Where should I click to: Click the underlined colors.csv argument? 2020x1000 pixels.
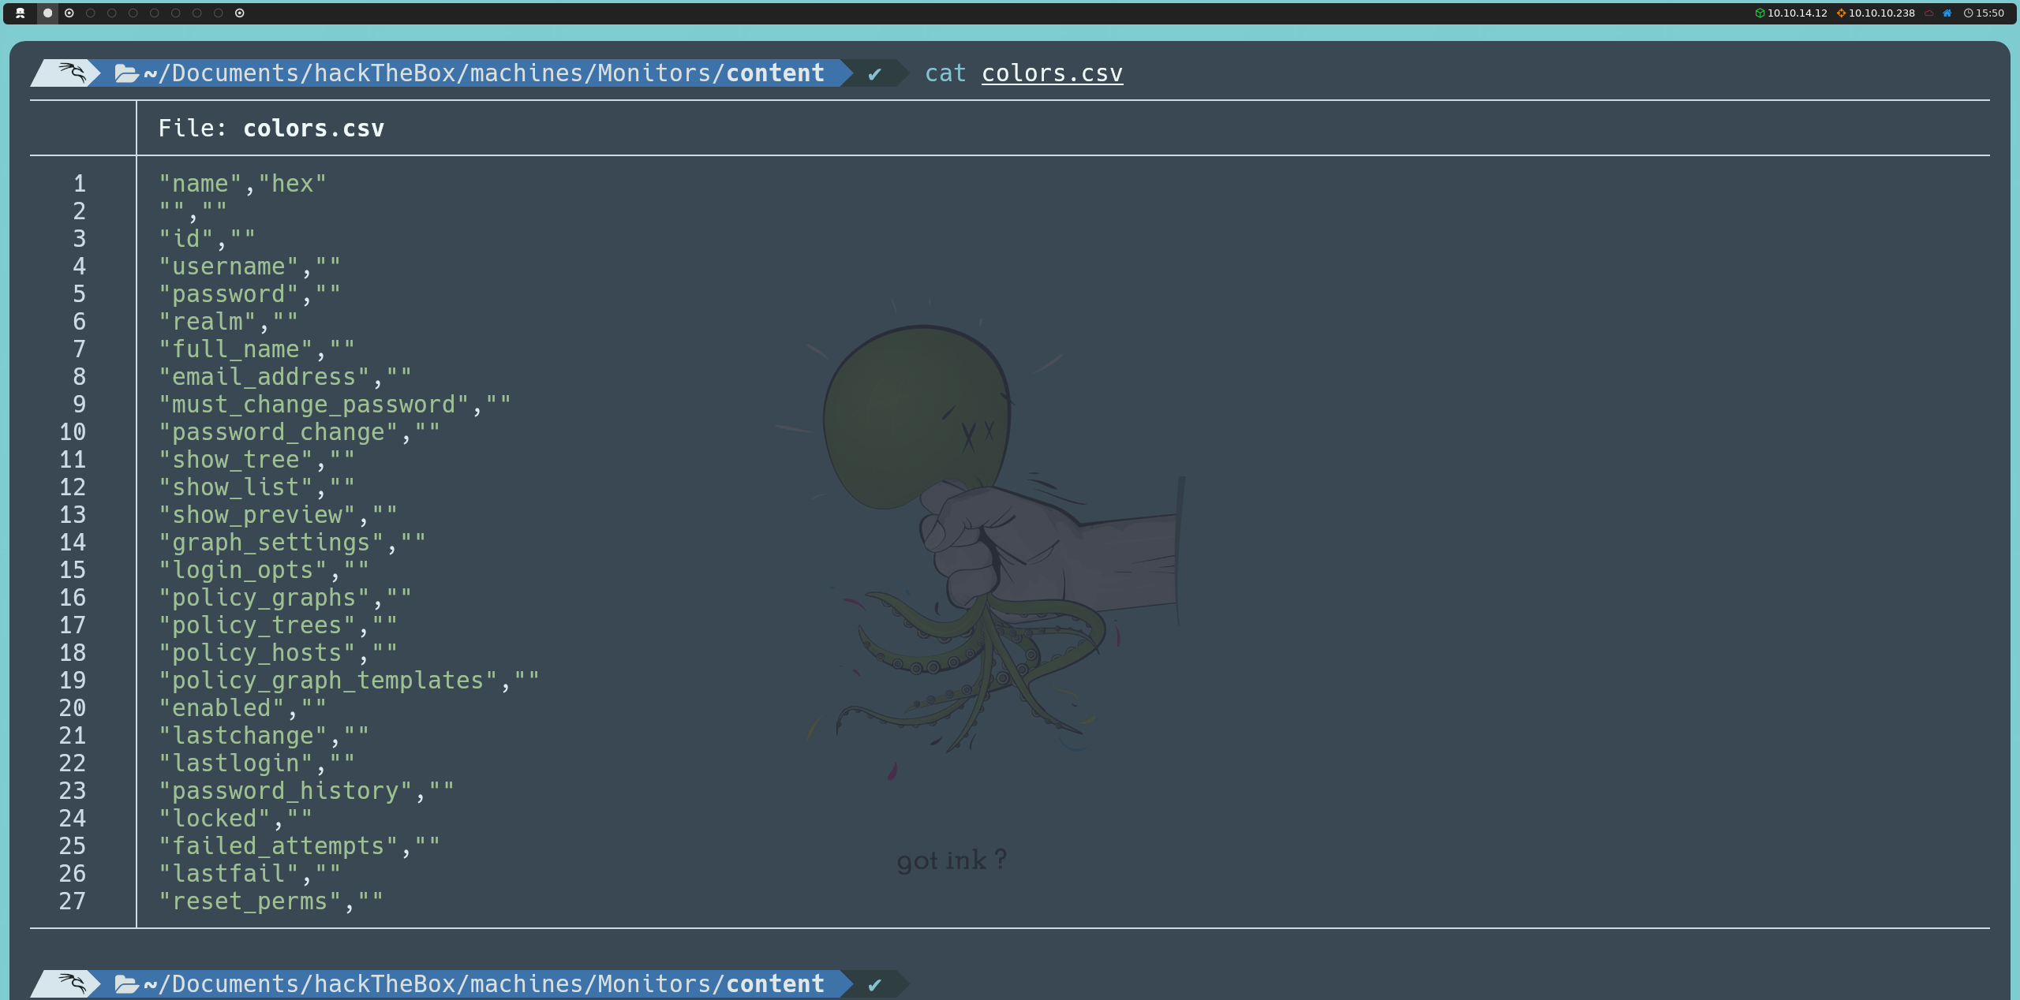point(1052,73)
